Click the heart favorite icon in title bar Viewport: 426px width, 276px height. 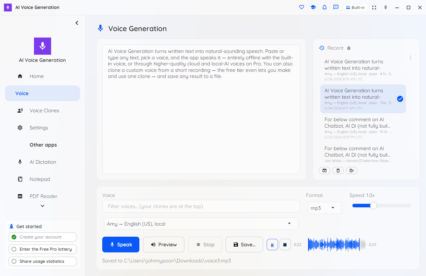pos(302,8)
